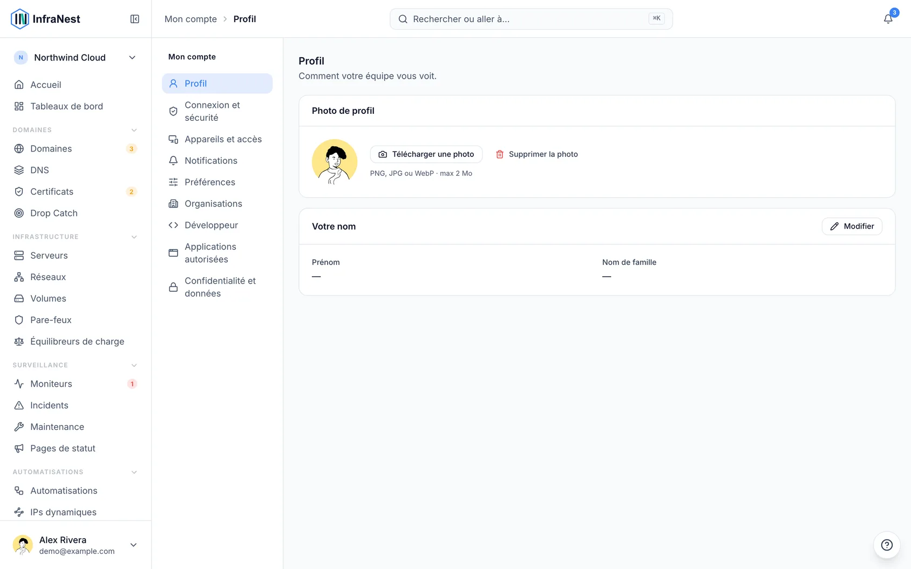This screenshot has width=911, height=569.
Task: Expand Northwind Cloud organization switcher
Action: 76,58
